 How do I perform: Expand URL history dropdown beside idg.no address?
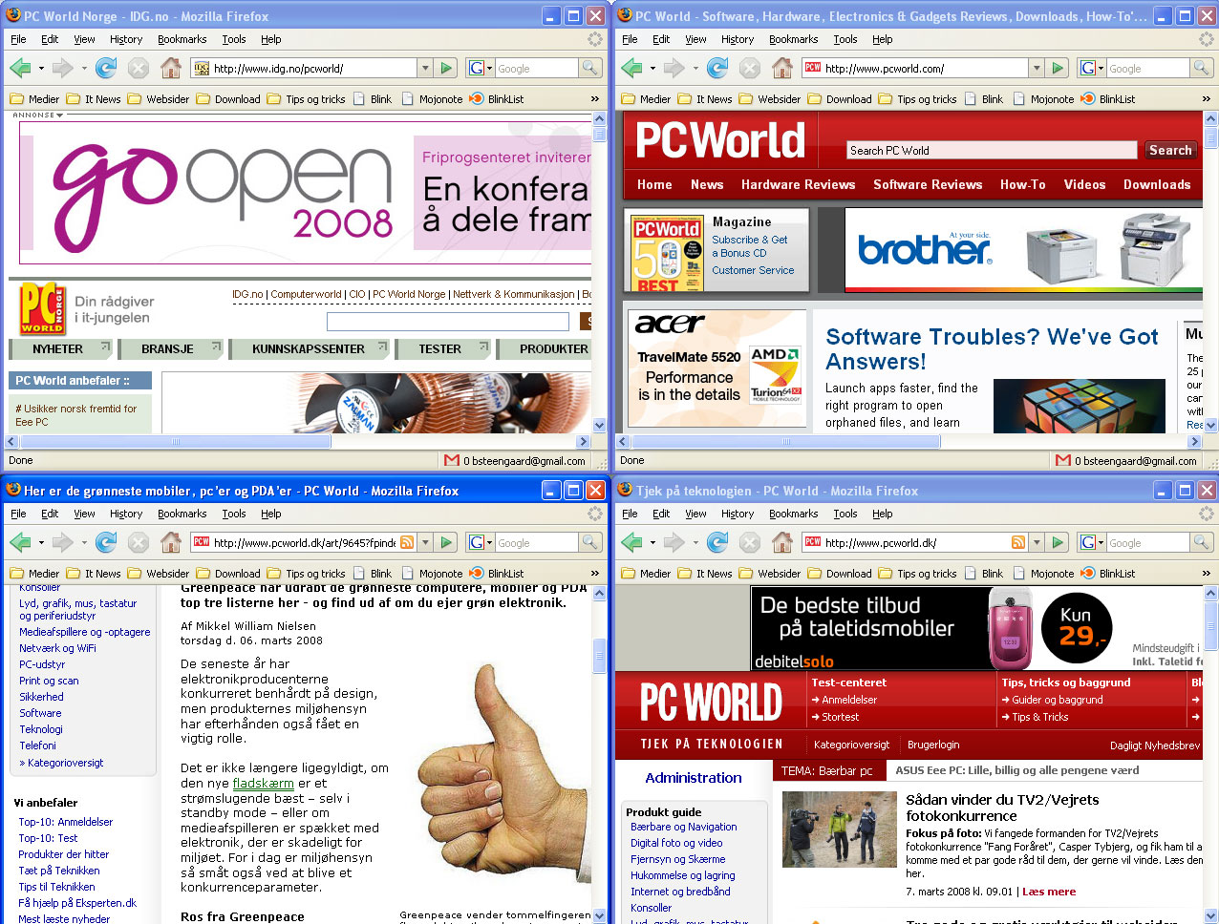[x=425, y=68]
